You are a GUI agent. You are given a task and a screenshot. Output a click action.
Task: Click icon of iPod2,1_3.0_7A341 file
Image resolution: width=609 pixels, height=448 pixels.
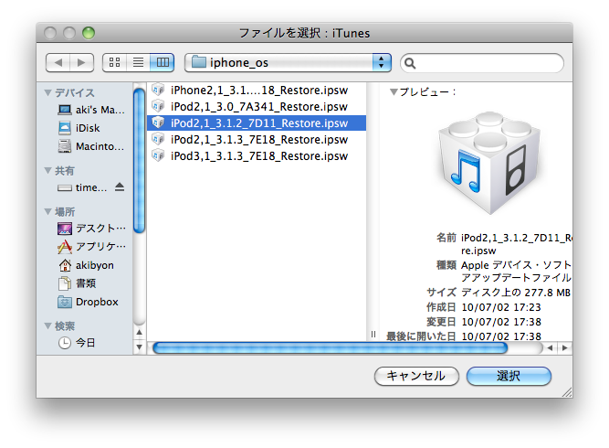coord(158,106)
